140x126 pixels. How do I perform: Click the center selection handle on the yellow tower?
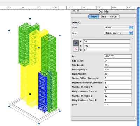39,48
